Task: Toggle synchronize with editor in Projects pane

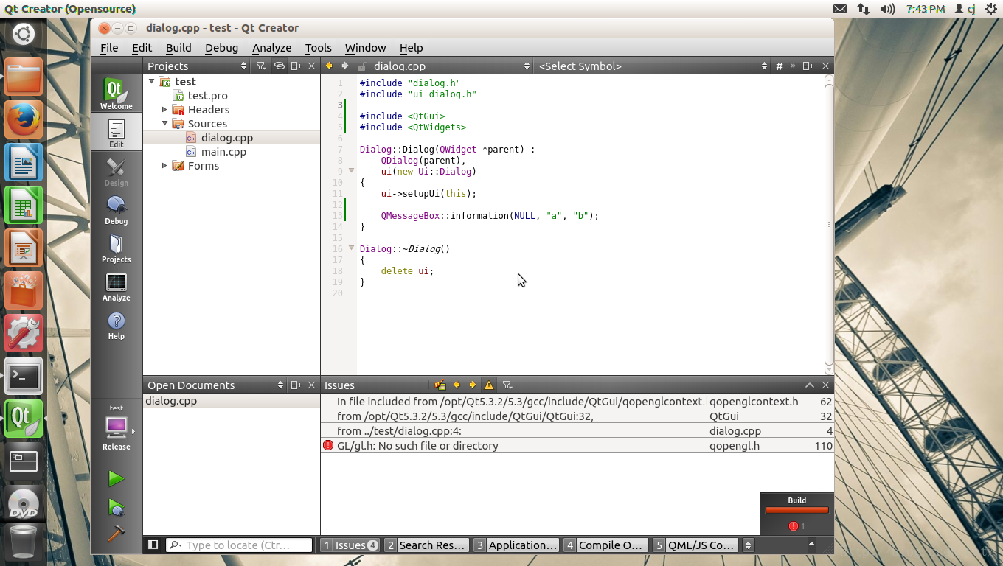Action: (279, 66)
